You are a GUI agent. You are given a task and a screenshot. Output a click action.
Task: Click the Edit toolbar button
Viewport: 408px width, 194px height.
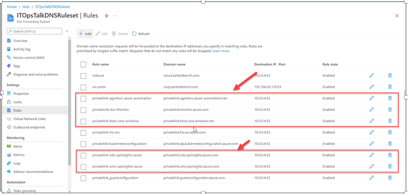[x=101, y=34]
